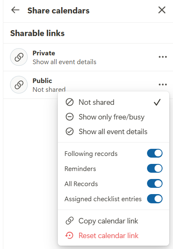Select the Not shared option

pos(114,102)
